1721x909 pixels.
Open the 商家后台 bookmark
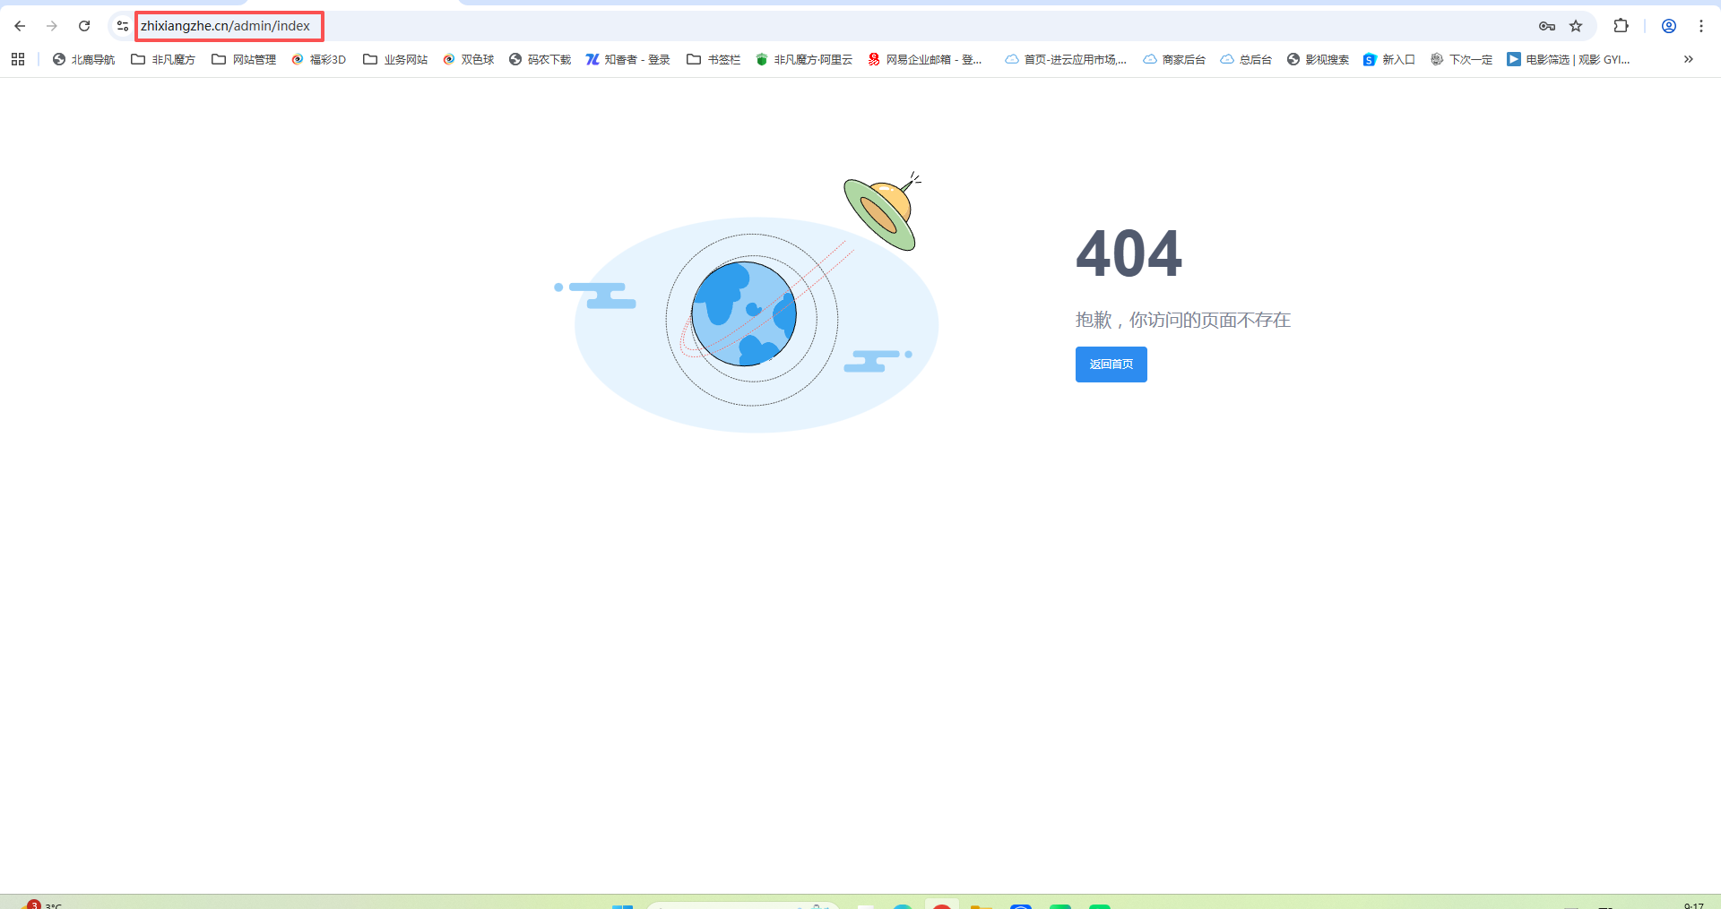[x=1174, y=59]
